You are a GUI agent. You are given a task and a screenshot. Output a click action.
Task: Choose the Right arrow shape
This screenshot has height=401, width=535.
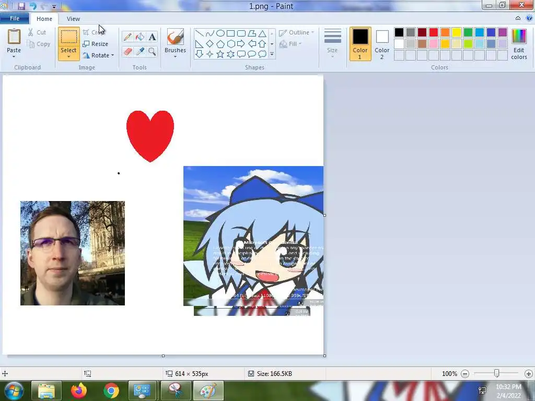click(x=241, y=44)
